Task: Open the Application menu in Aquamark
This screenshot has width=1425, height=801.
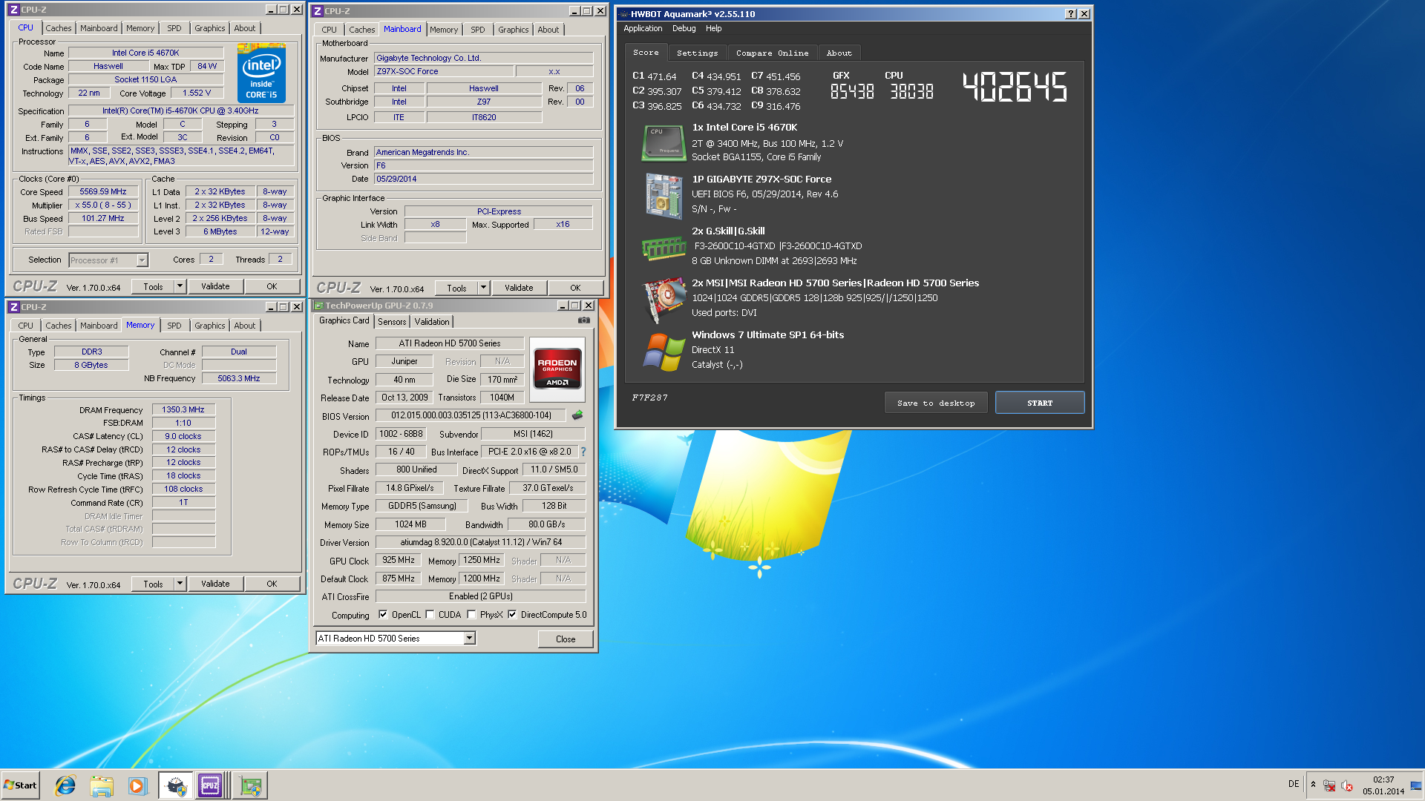Action: click(x=643, y=29)
